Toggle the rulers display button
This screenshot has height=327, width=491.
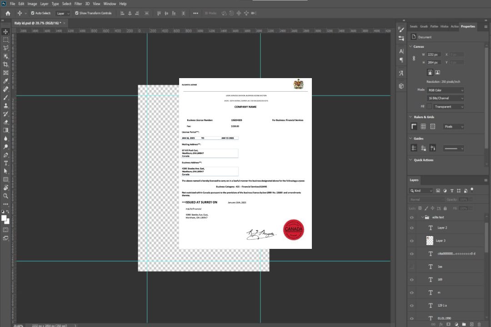point(414,126)
